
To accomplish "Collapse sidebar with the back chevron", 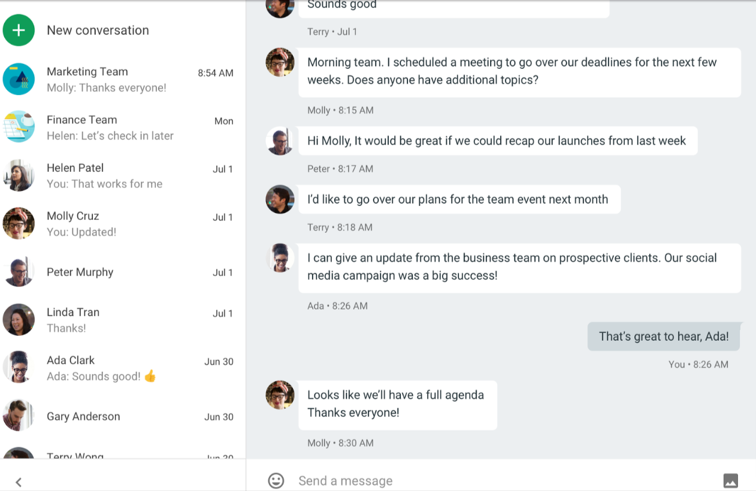I will point(19,482).
